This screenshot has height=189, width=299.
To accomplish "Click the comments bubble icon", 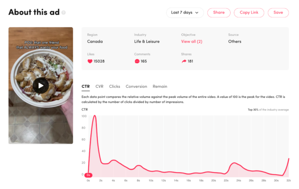I will (x=137, y=61).
